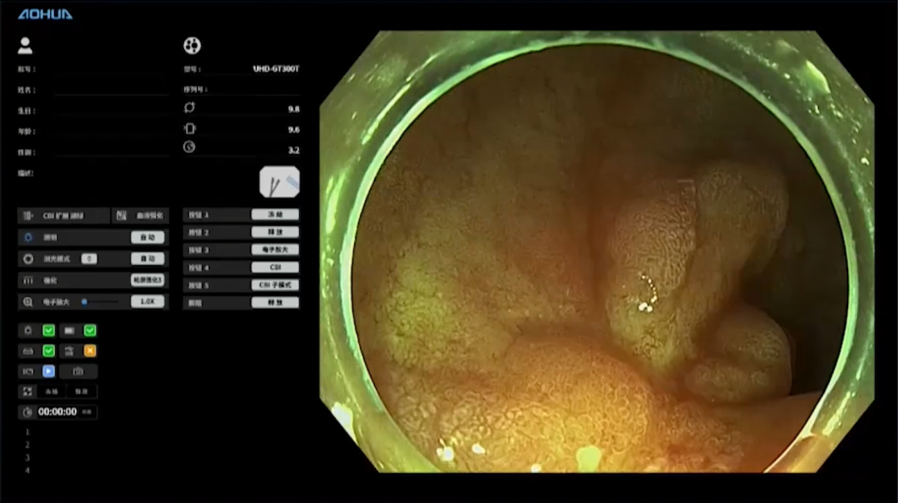The width and height of the screenshot is (898, 503).
Task: Open the foot pedal assignment dropdown
Action: [x=275, y=303]
